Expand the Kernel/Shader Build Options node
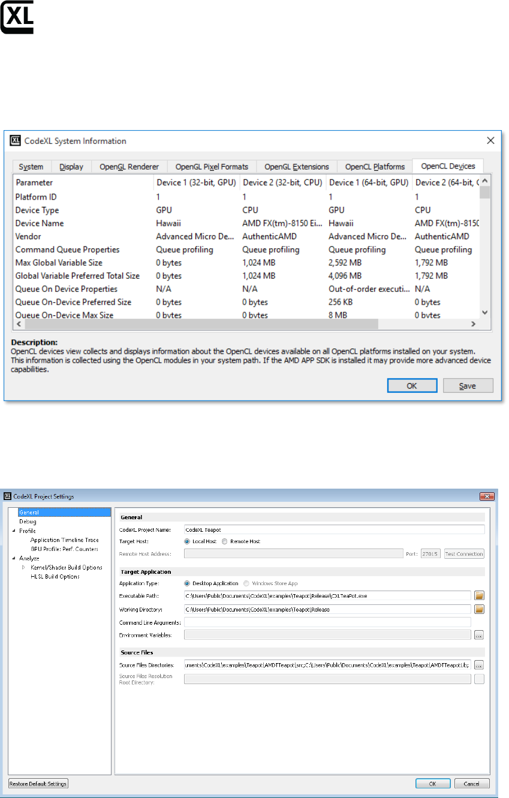This screenshot has width=509, height=798. (24, 567)
